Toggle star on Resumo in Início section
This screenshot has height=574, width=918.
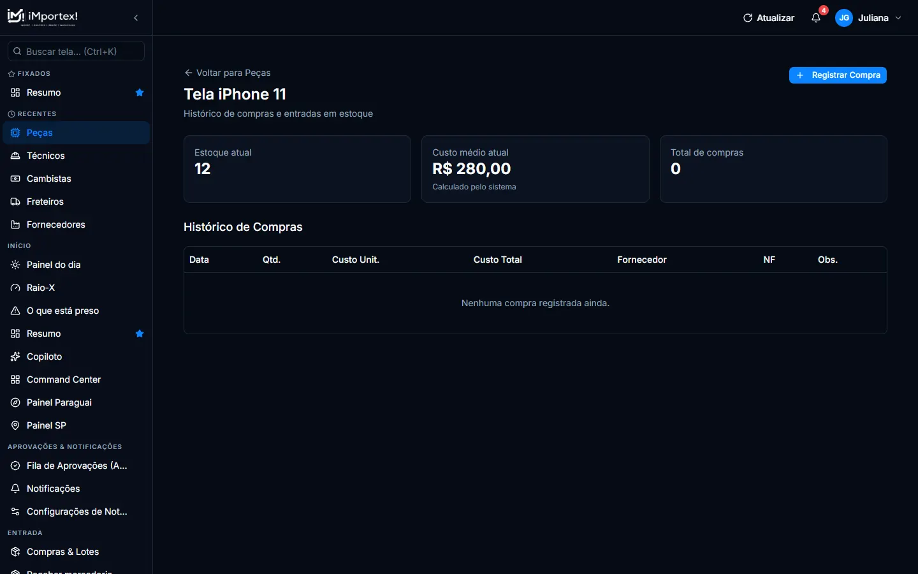pos(140,334)
